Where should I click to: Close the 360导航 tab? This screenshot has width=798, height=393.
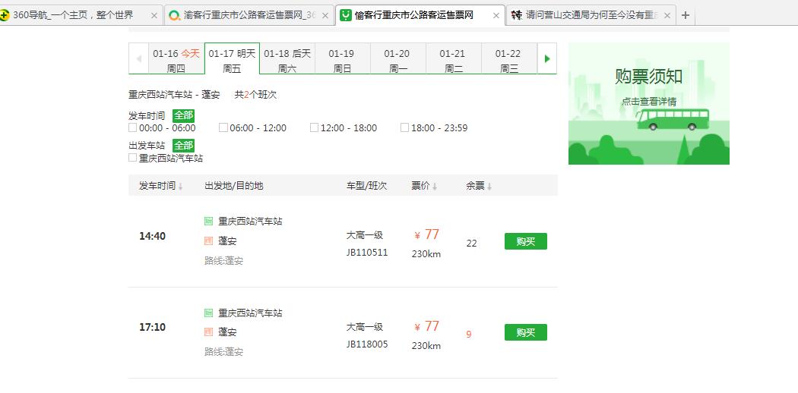point(154,15)
